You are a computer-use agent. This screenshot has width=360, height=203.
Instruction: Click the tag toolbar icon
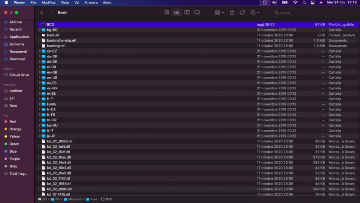242,13
